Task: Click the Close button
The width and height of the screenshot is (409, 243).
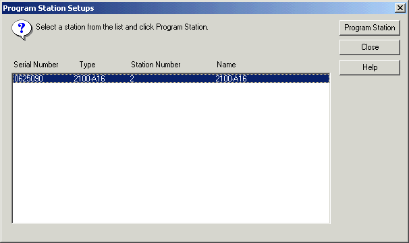Action: click(x=370, y=47)
